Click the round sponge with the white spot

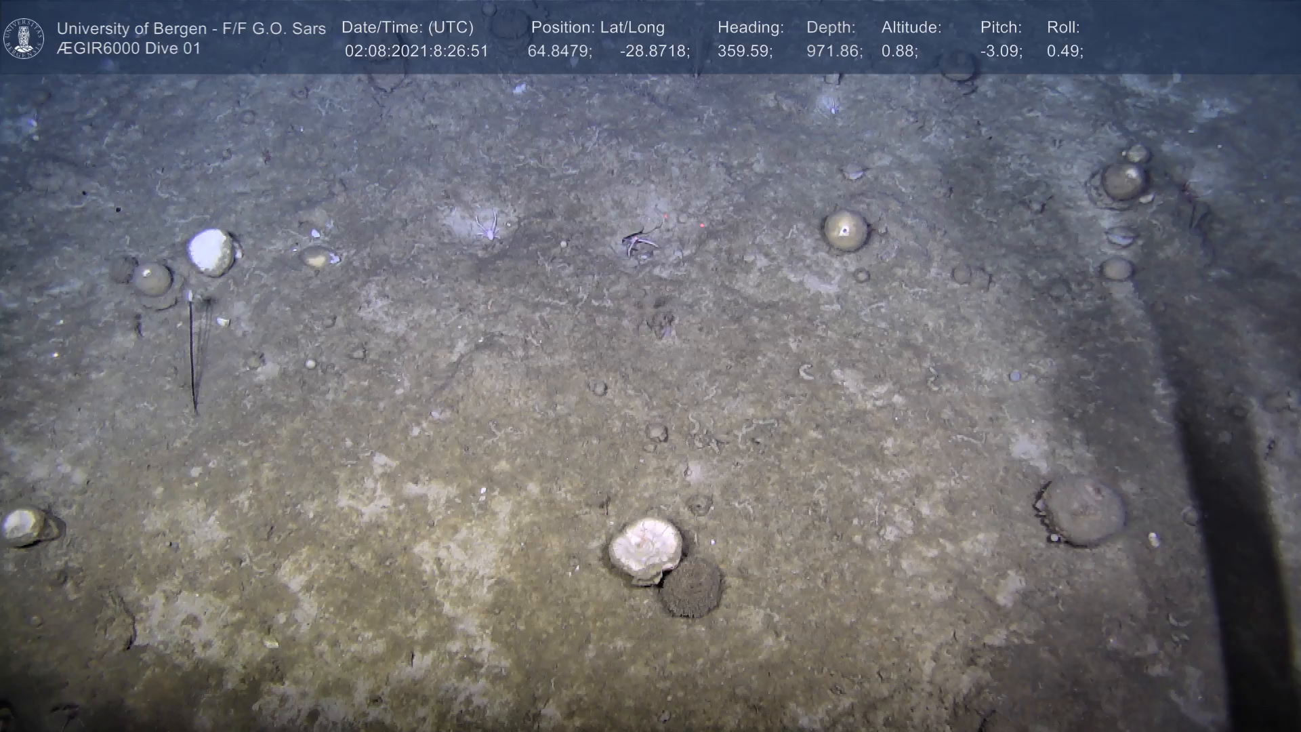tap(845, 230)
